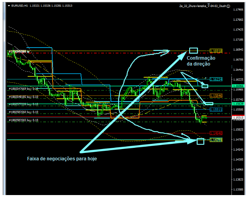The height and width of the screenshot is (197, 248).
Task: Select the yellow 1.16918 price level label
Action: click(x=216, y=51)
